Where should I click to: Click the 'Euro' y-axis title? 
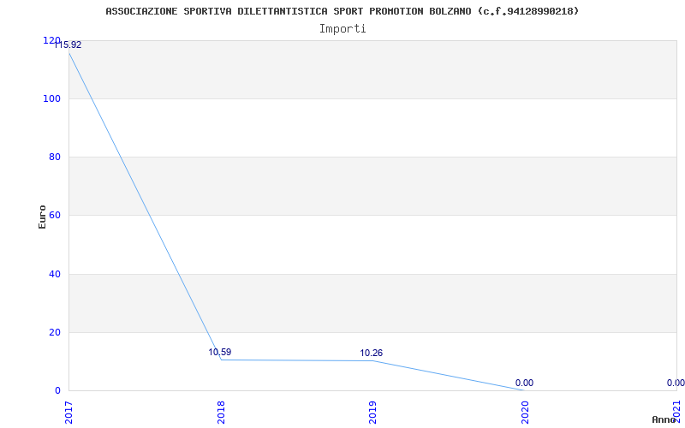[x=42, y=217]
